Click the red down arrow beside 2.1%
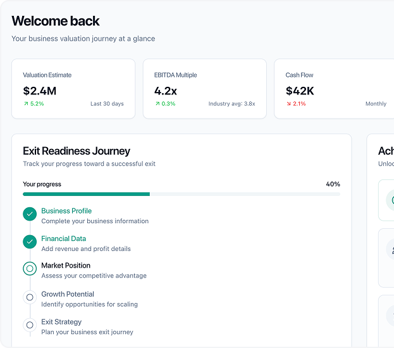 [288, 104]
